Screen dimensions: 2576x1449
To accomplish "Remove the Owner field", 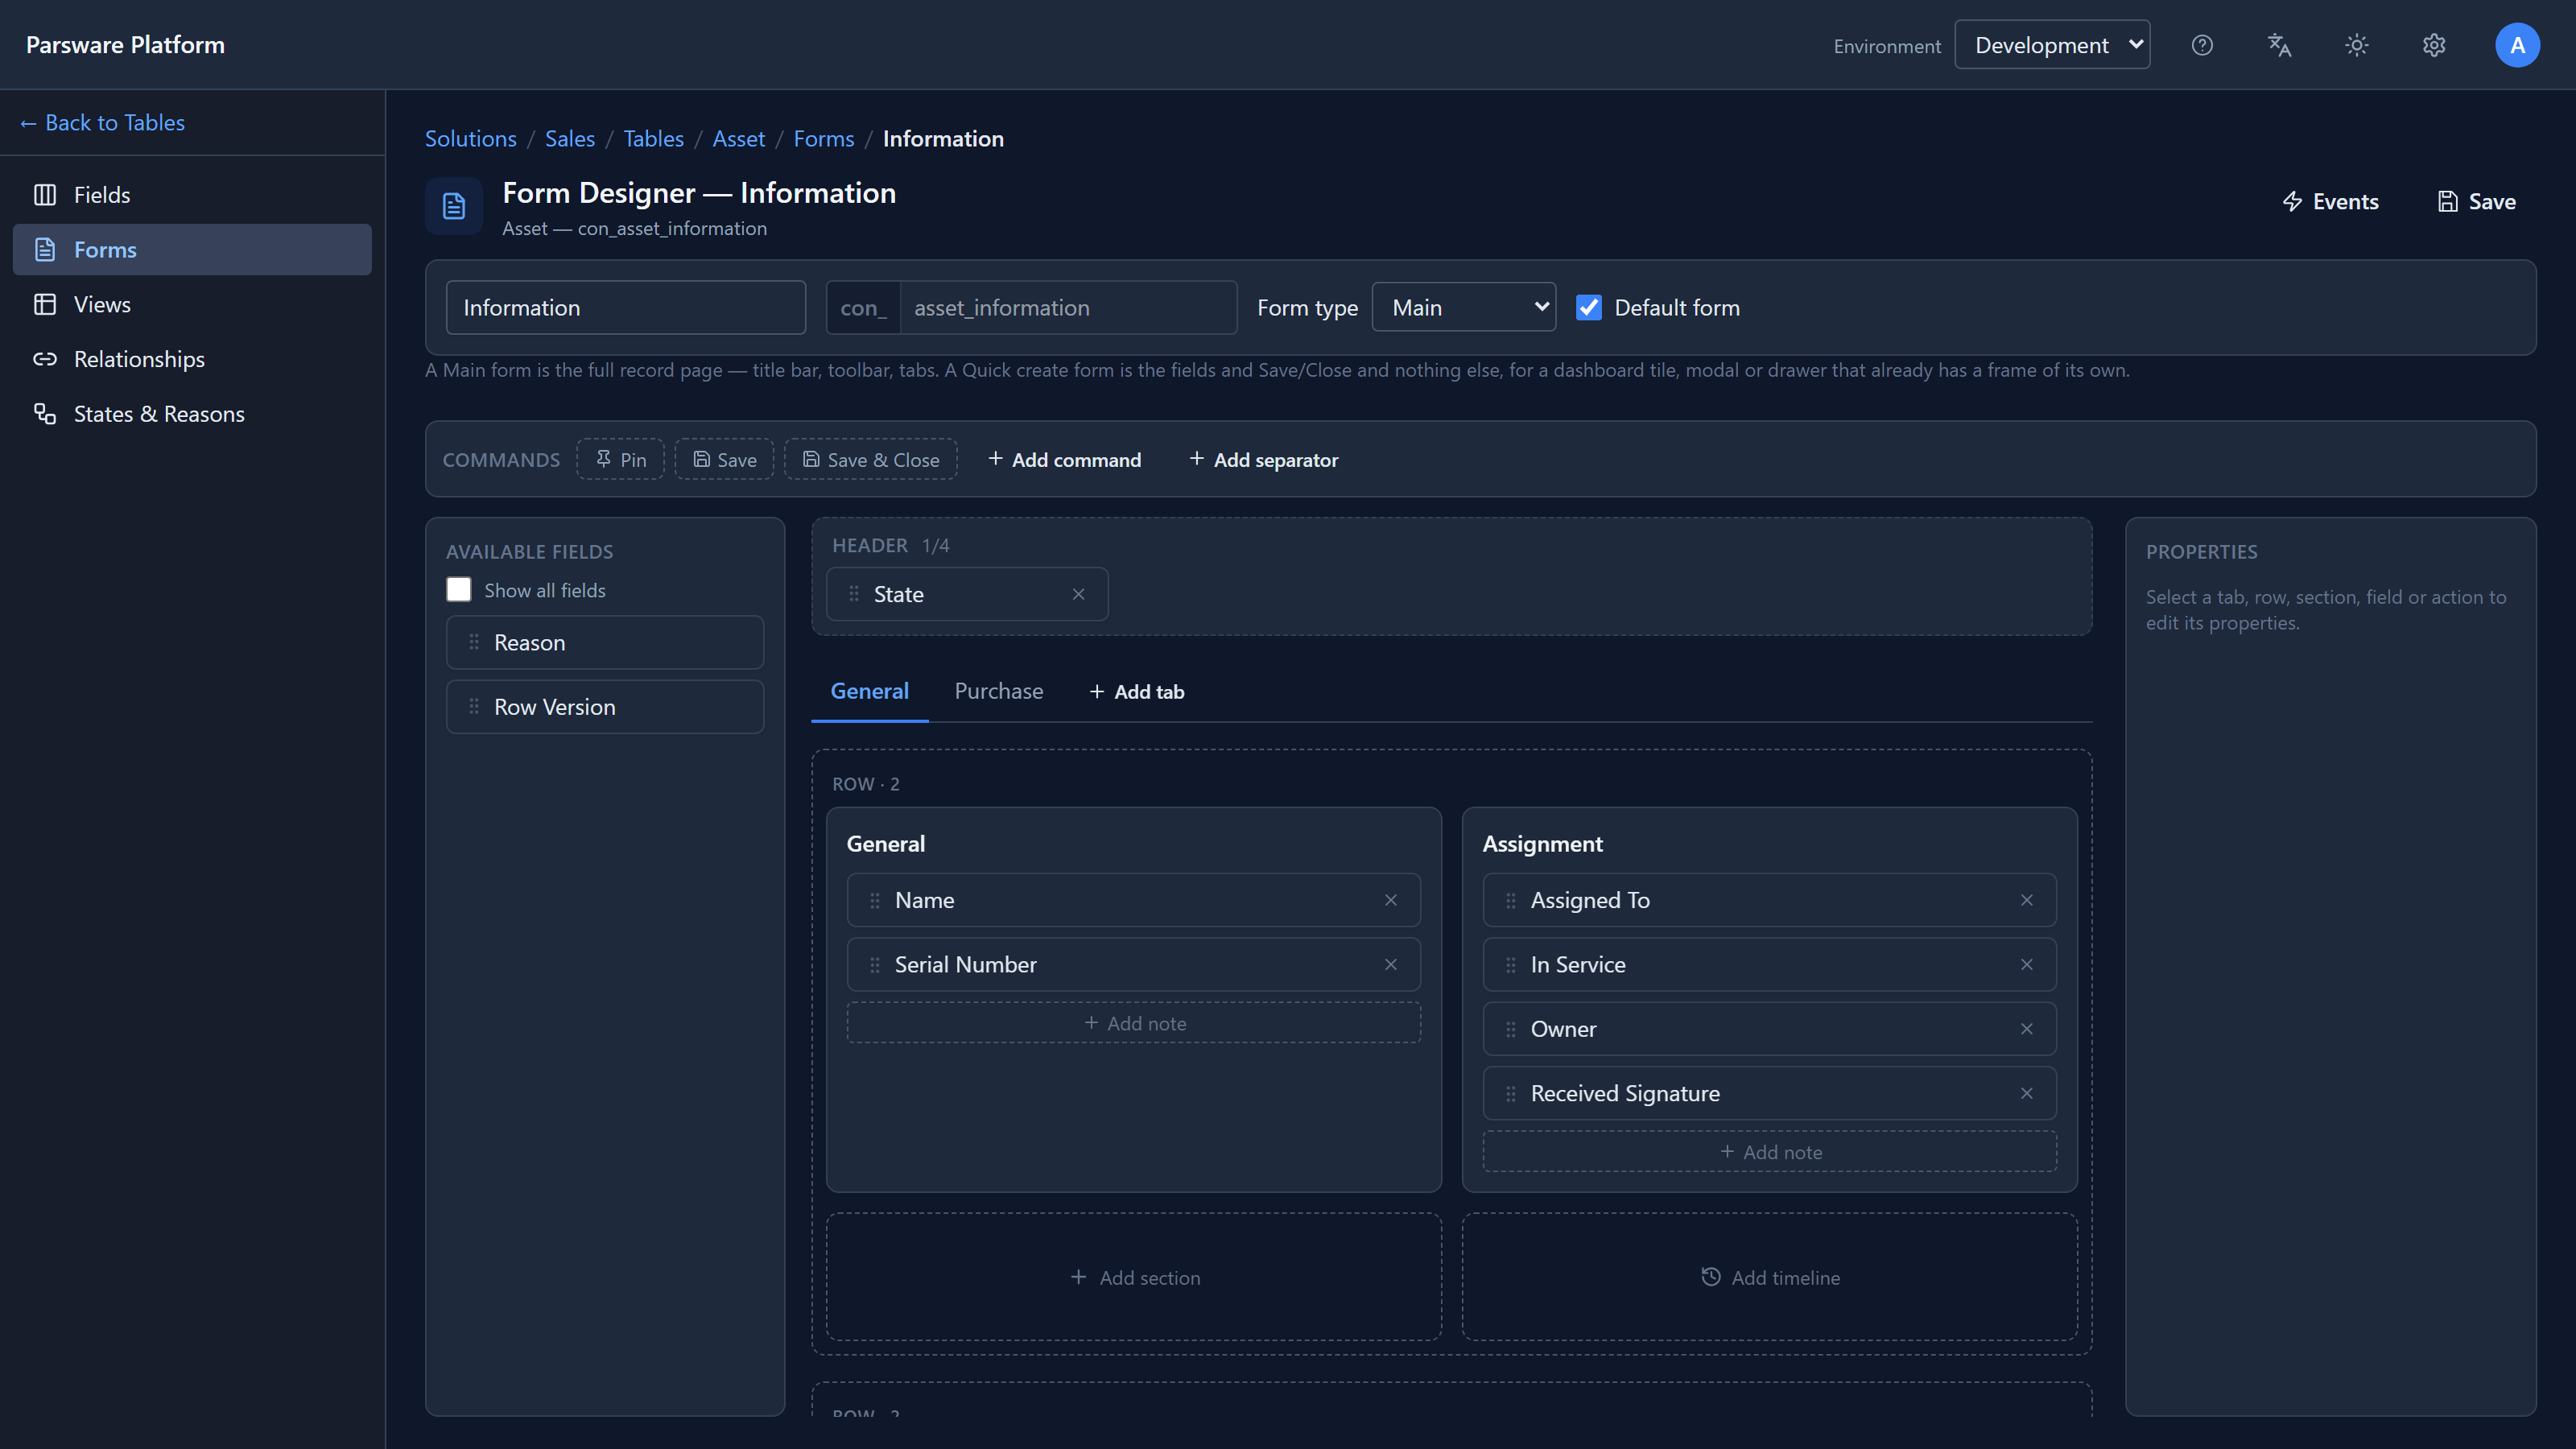I will (2026, 1029).
